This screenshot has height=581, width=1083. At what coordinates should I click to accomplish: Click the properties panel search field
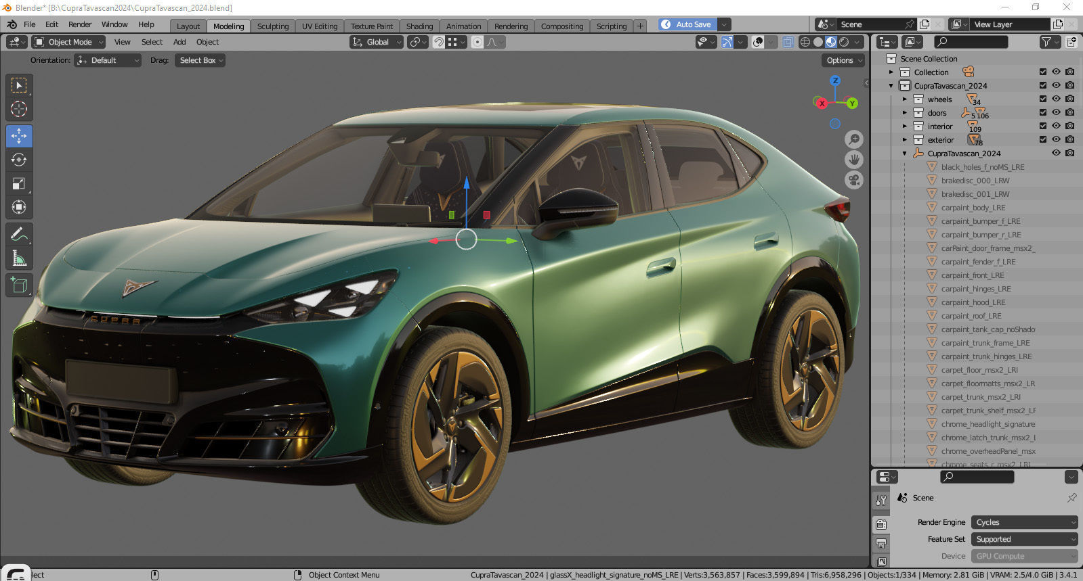click(x=977, y=477)
